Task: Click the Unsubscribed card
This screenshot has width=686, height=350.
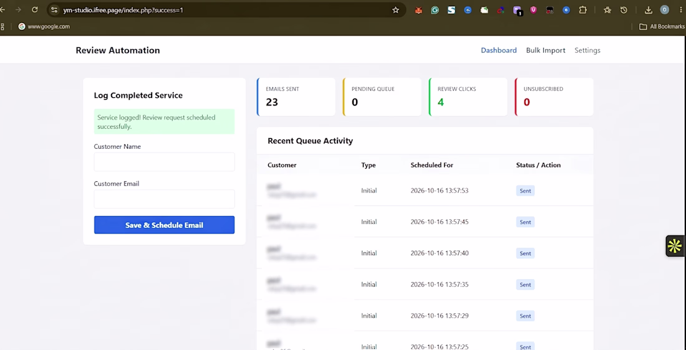Action: pos(554,97)
